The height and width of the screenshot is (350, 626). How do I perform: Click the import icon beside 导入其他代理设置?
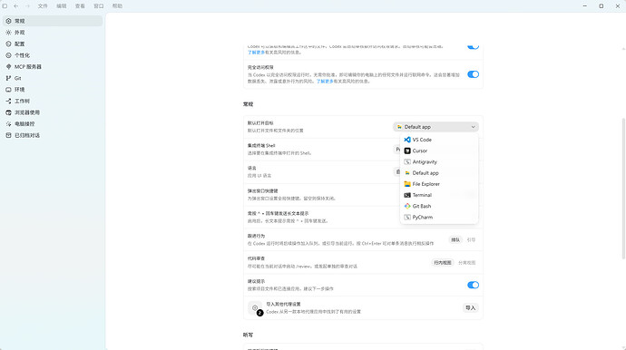tap(255, 307)
